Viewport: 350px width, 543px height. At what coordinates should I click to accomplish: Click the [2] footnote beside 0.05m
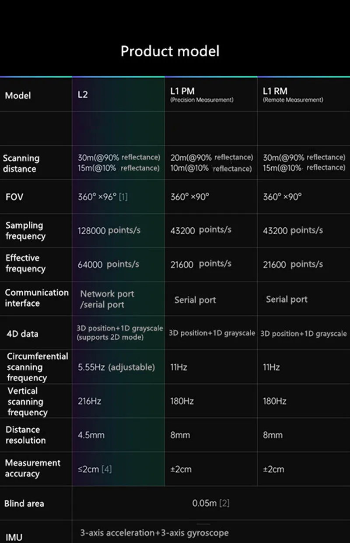224,504
